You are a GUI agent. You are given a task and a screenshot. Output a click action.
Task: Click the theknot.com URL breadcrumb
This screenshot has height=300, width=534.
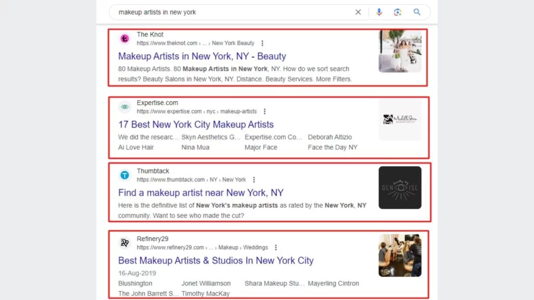coord(196,43)
